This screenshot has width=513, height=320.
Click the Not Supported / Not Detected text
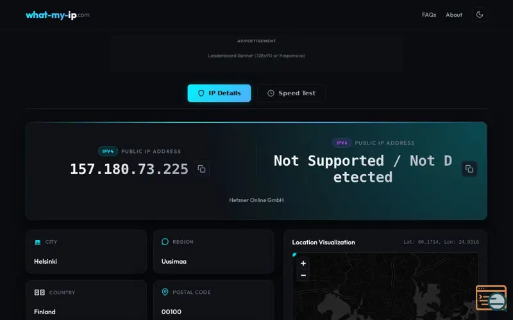[x=363, y=169]
